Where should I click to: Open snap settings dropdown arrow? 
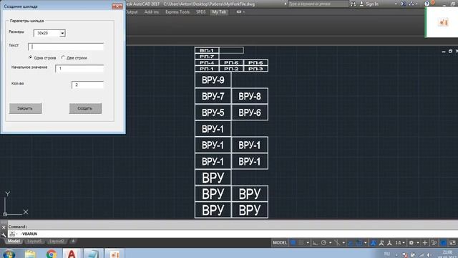pos(308,242)
